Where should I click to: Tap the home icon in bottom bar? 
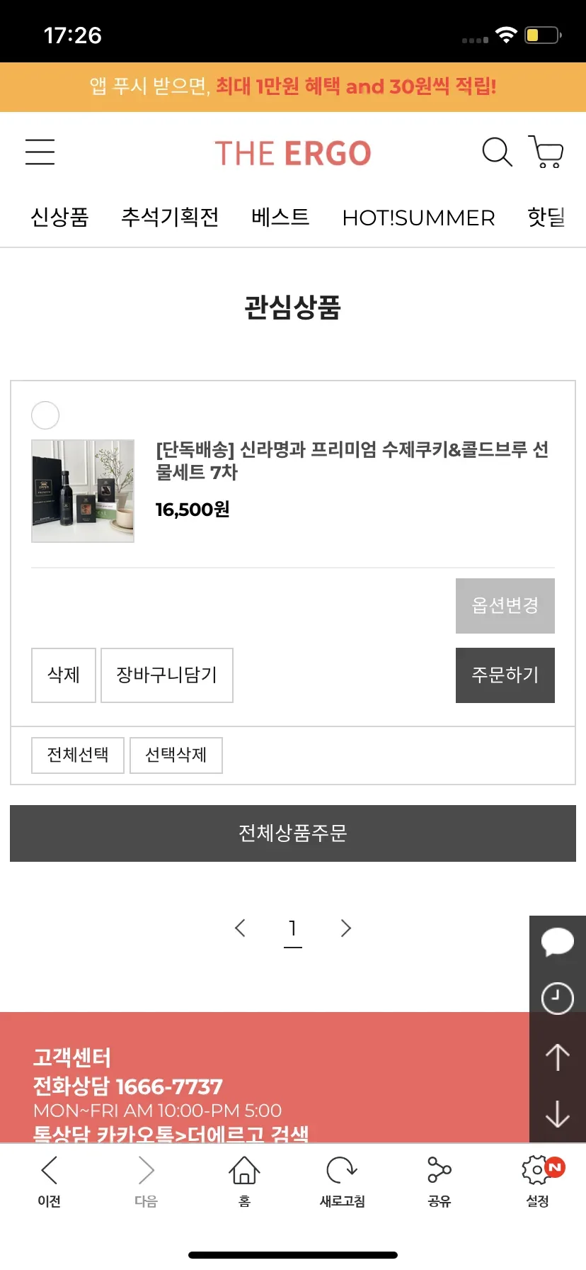[244, 1181]
